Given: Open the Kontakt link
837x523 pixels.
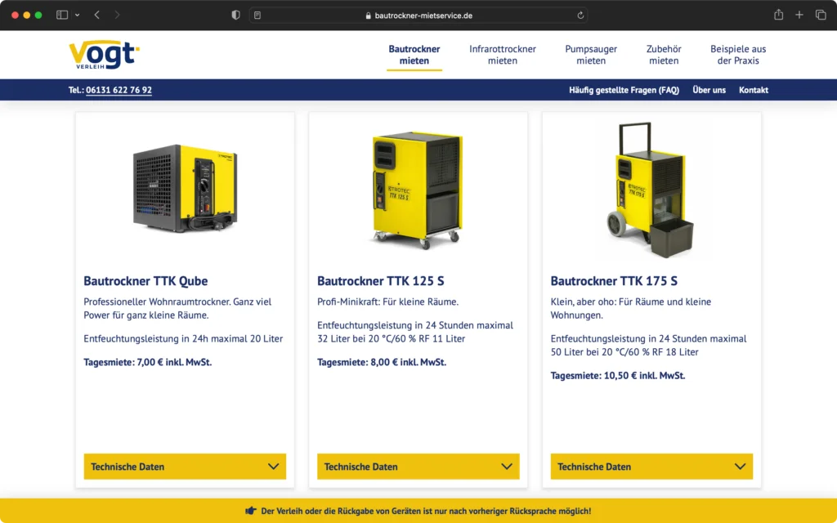Looking at the screenshot, I should pyautogui.click(x=753, y=90).
